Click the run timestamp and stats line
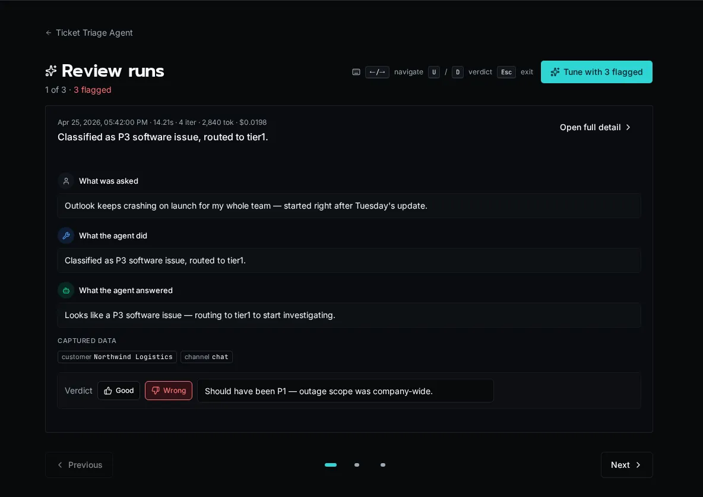Viewport: 703px width, 497px height. [x=162, y=122]
